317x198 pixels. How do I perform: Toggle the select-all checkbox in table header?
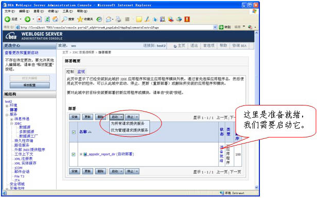(74, 132)
